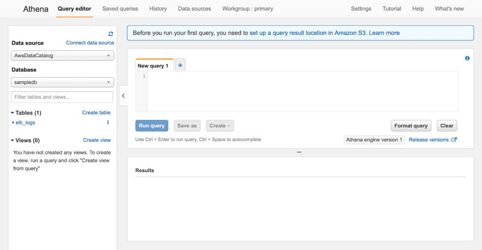Click the Filter tables and views field
482x250 pixels.
tap(62, 97)
